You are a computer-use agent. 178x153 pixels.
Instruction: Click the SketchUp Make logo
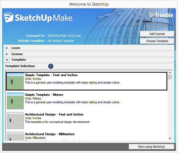click(x=38, y=18)
